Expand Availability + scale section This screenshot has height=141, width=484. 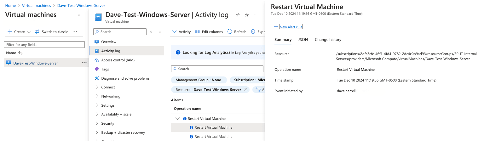tap(97, 114)
